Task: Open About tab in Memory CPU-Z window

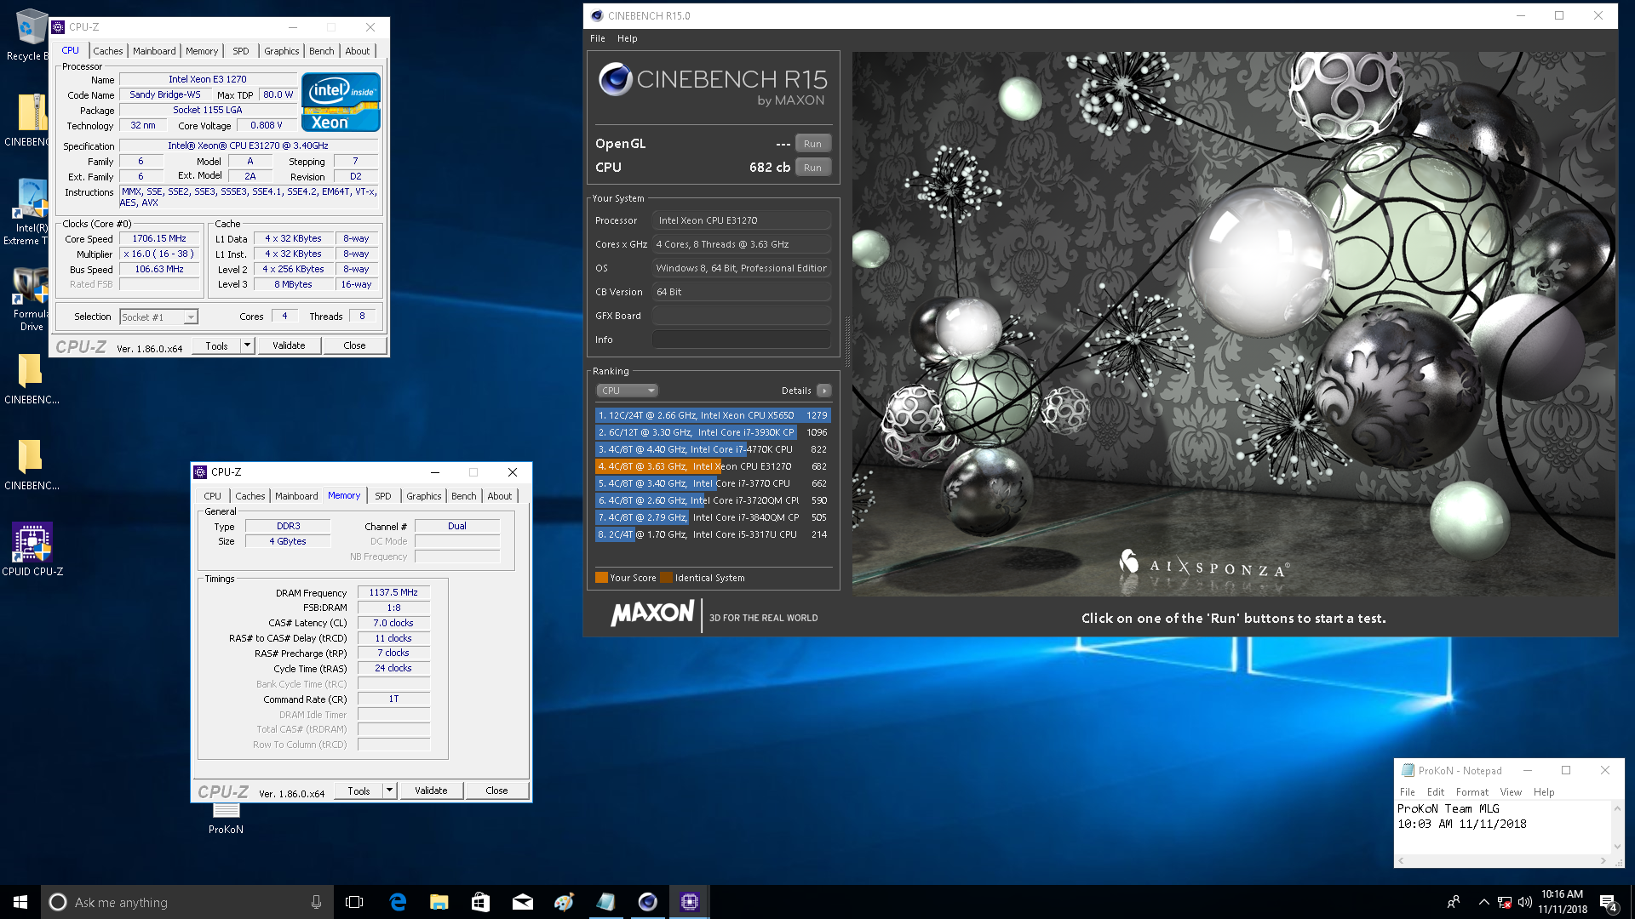Action: [x=500, y=496]
